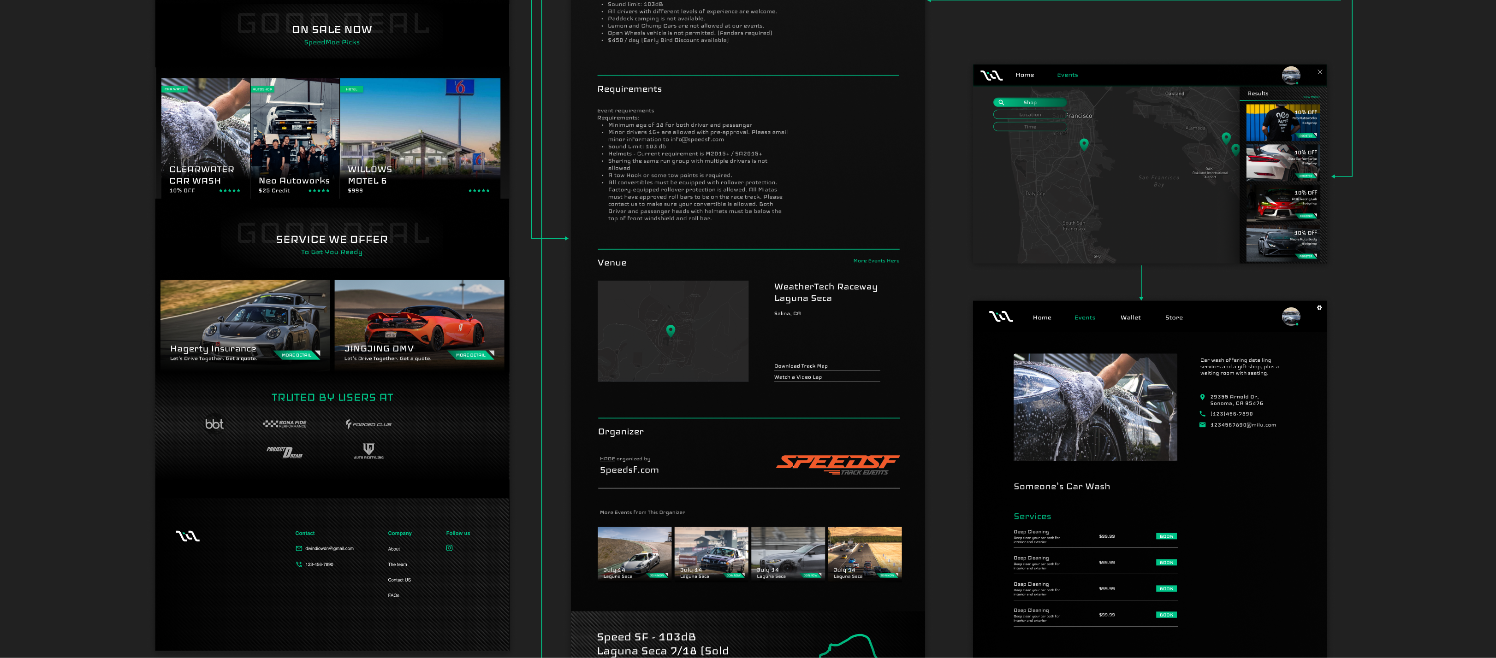Click the footer site logo
The image size is (1496, 658).
coord(188,535)
